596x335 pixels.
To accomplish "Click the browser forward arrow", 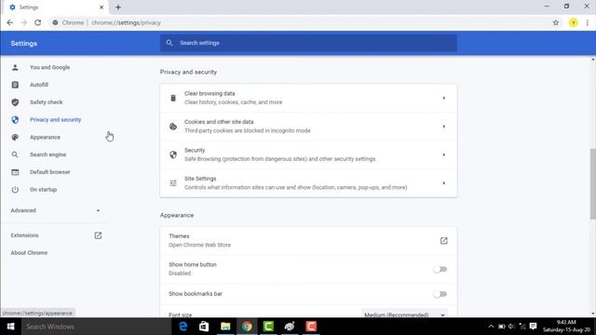I will coord(23,22).
